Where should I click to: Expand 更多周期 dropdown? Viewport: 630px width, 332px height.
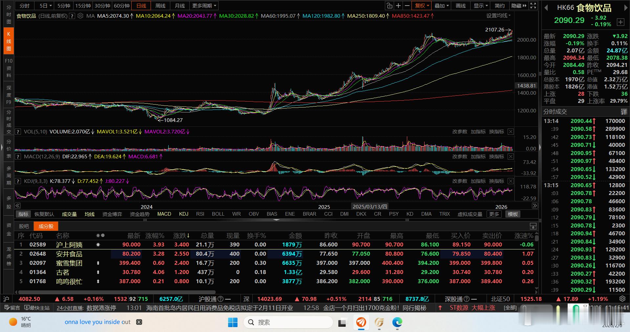pyautogui.click(x=204, y=6)
